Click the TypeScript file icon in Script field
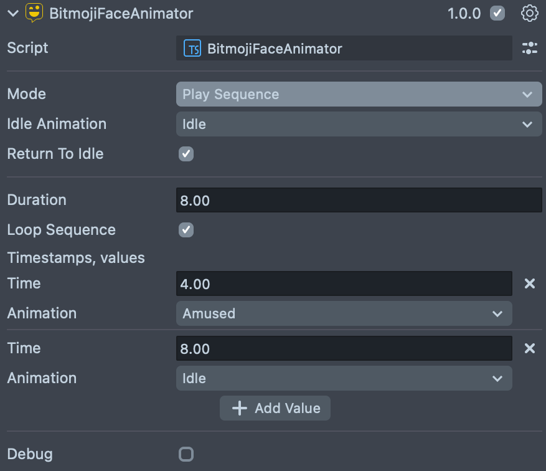Viewport: 546px width, 471px height. tap(192, 49)
